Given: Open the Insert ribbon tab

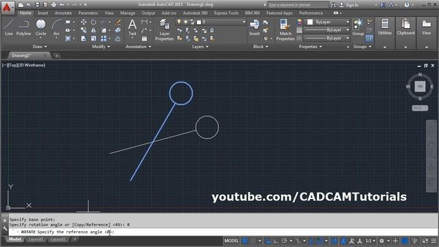Looking at the screenshot, I should 43,13.
